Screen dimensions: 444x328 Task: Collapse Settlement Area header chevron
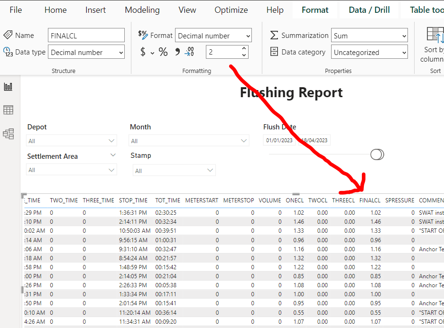point(113,155)
